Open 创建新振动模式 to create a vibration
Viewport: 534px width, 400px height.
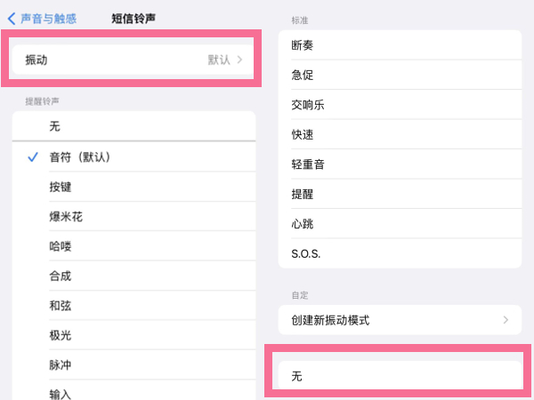[399, 319]
